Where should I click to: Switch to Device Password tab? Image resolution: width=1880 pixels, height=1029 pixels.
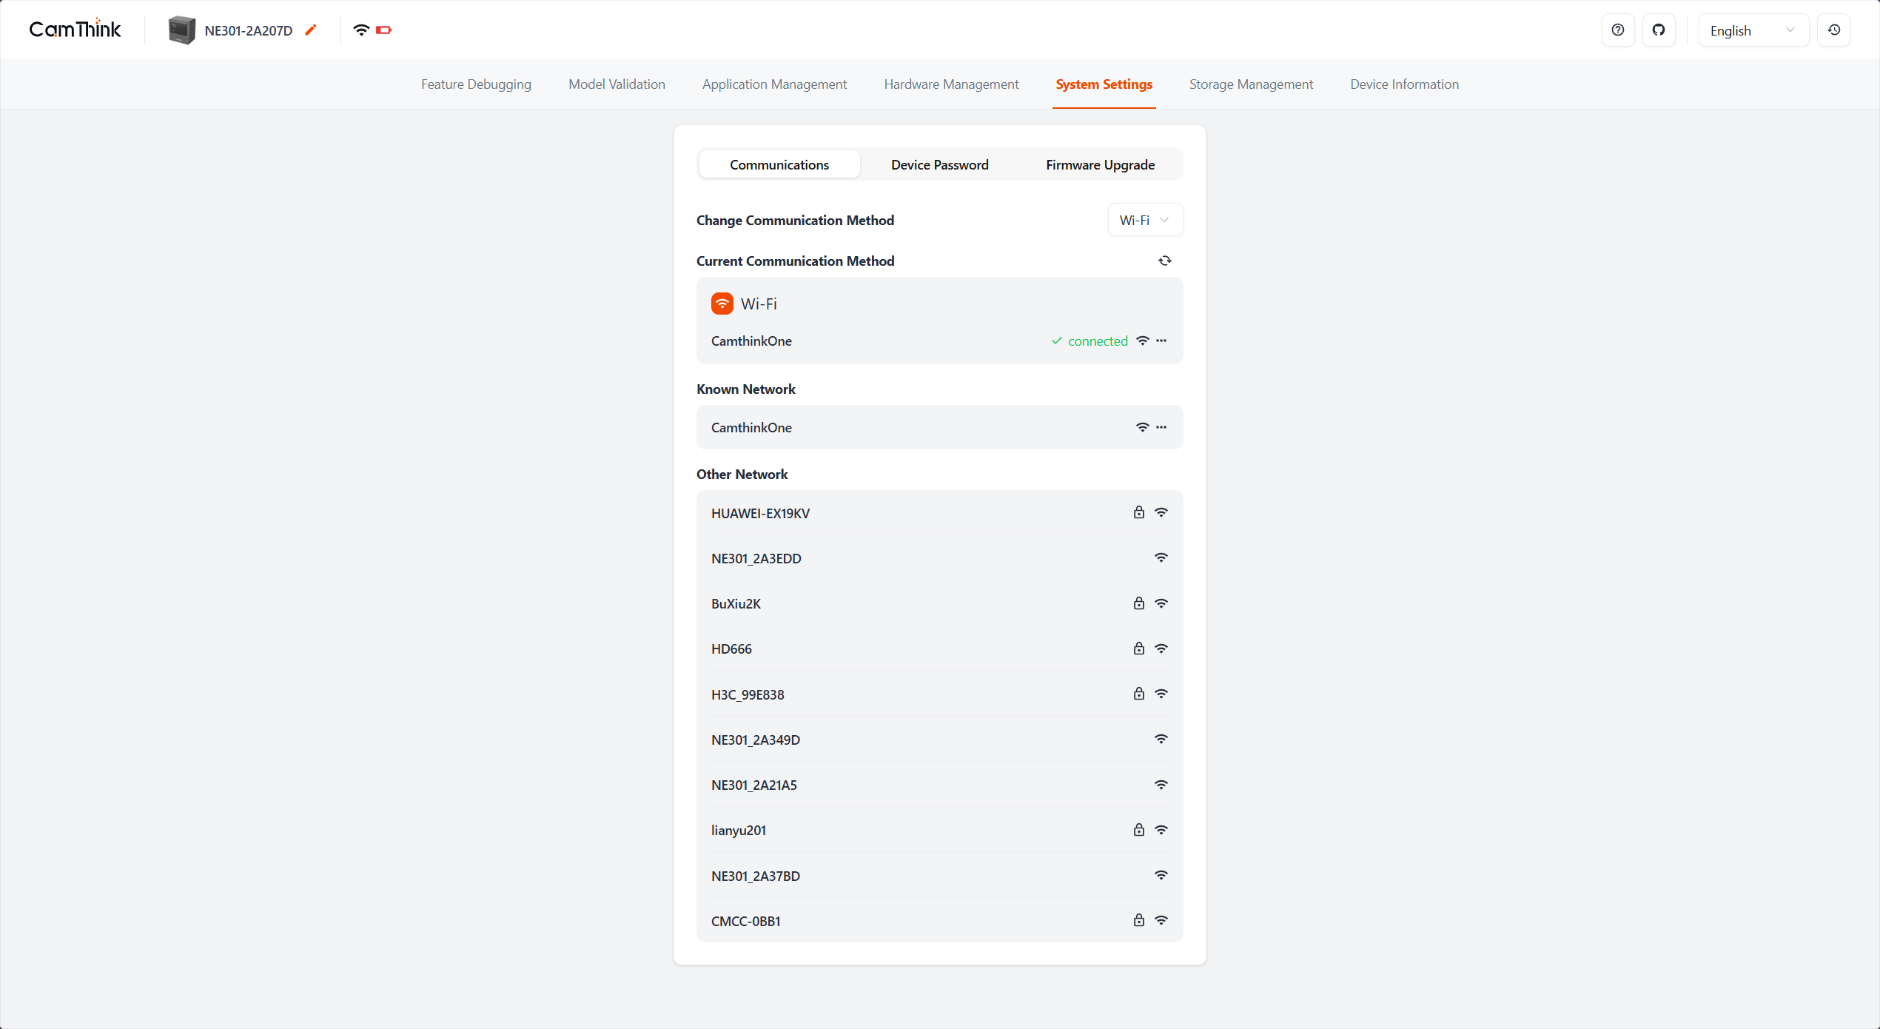939,164
